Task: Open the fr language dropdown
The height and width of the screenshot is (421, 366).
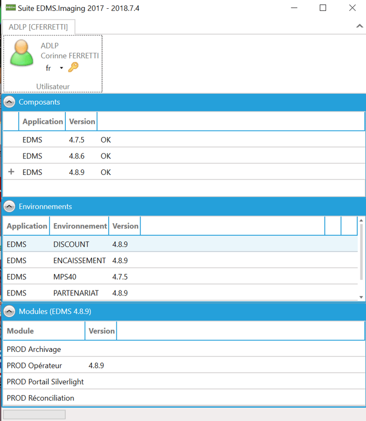Action: (61, 68)
